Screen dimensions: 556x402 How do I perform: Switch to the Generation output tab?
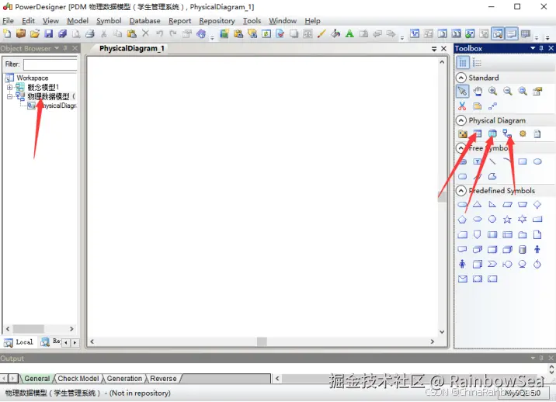(124, 379)
